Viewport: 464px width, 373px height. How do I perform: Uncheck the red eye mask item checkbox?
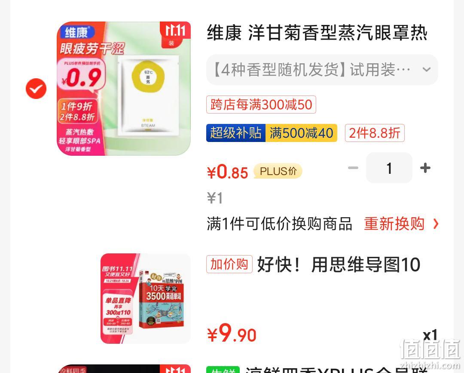click(x=36, y=89)
